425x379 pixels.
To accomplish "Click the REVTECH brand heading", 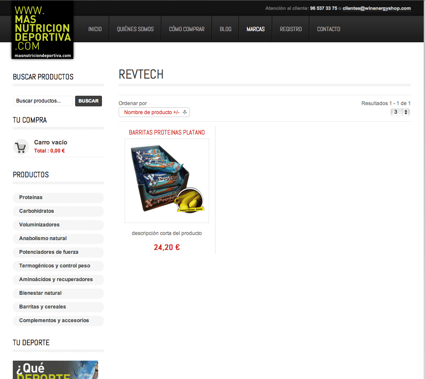I will click(x=141, y=74).
